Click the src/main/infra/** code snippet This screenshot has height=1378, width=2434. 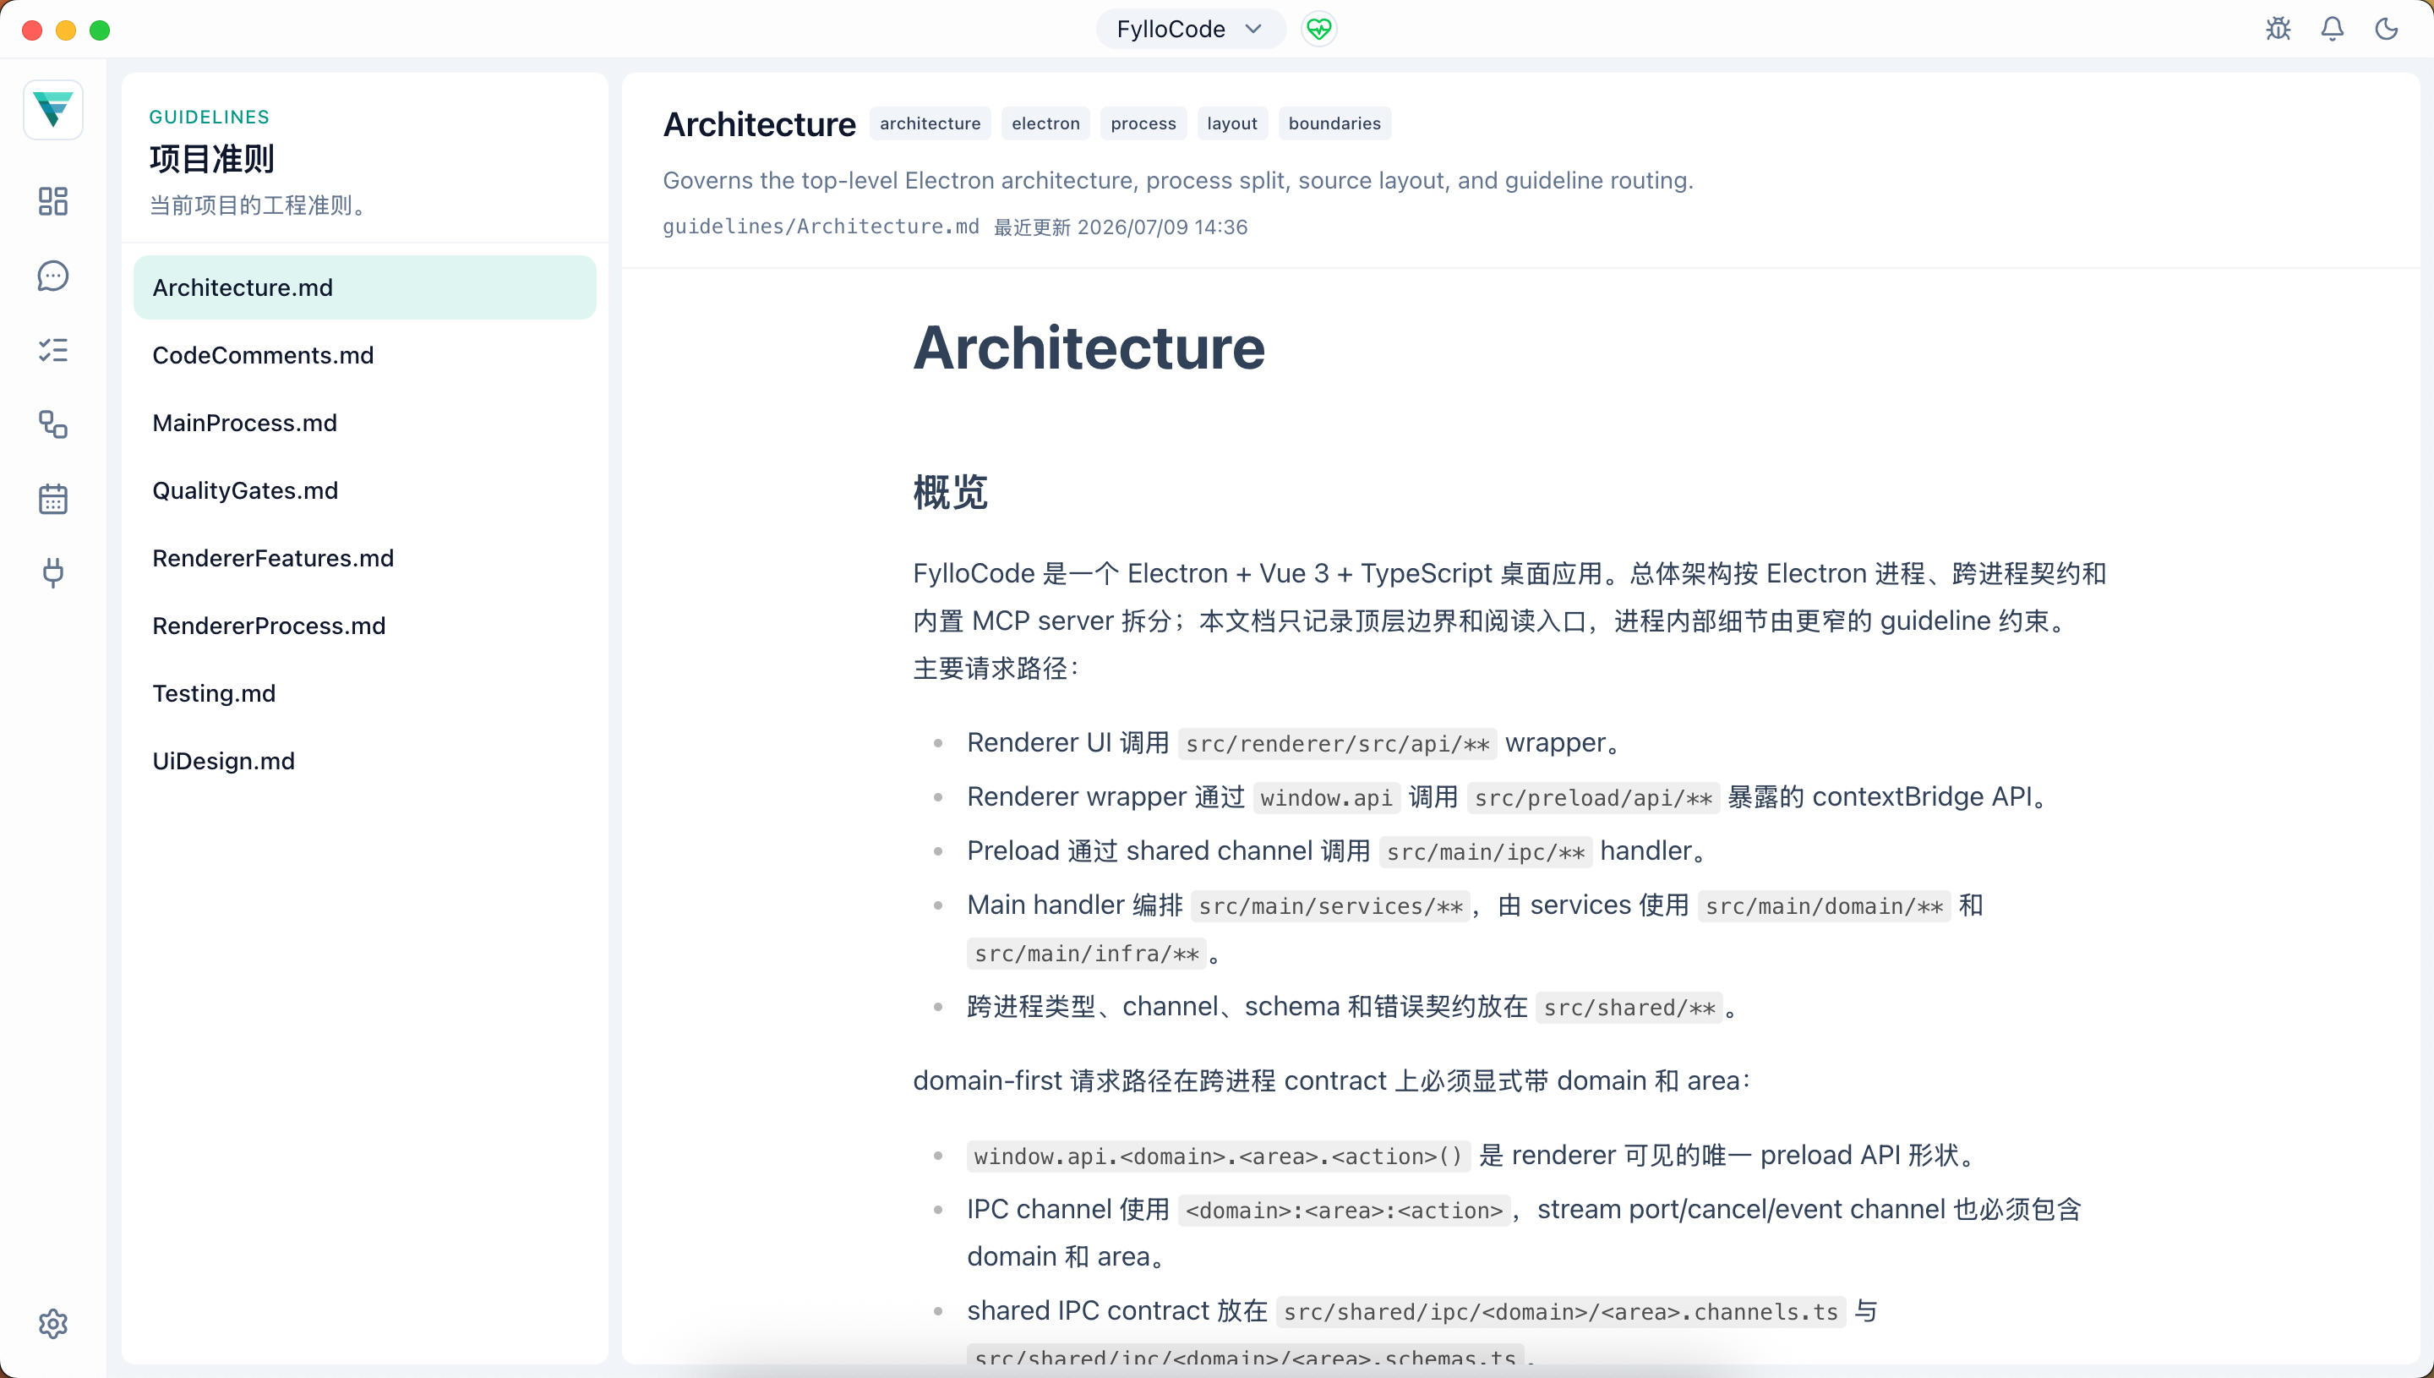(1086, 953)
